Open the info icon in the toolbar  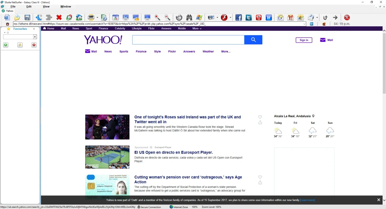pos(179,18)
